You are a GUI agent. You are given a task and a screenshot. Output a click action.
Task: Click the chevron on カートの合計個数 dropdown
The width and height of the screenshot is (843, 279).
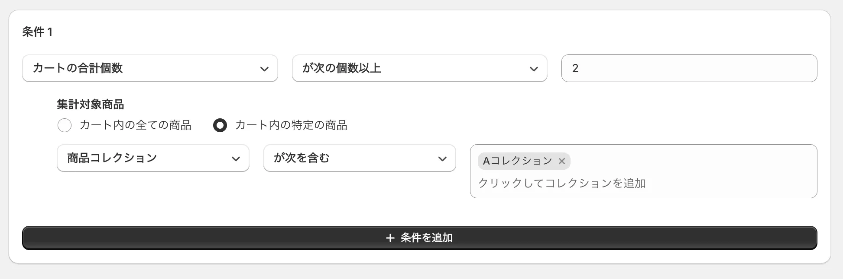click(x=265, y=68)
